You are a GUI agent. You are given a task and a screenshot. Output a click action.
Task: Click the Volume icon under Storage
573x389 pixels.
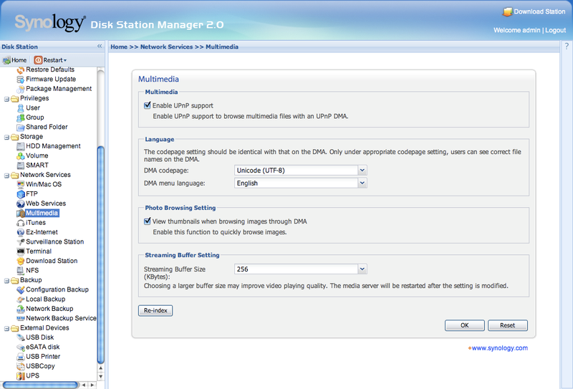click(21, 155)
